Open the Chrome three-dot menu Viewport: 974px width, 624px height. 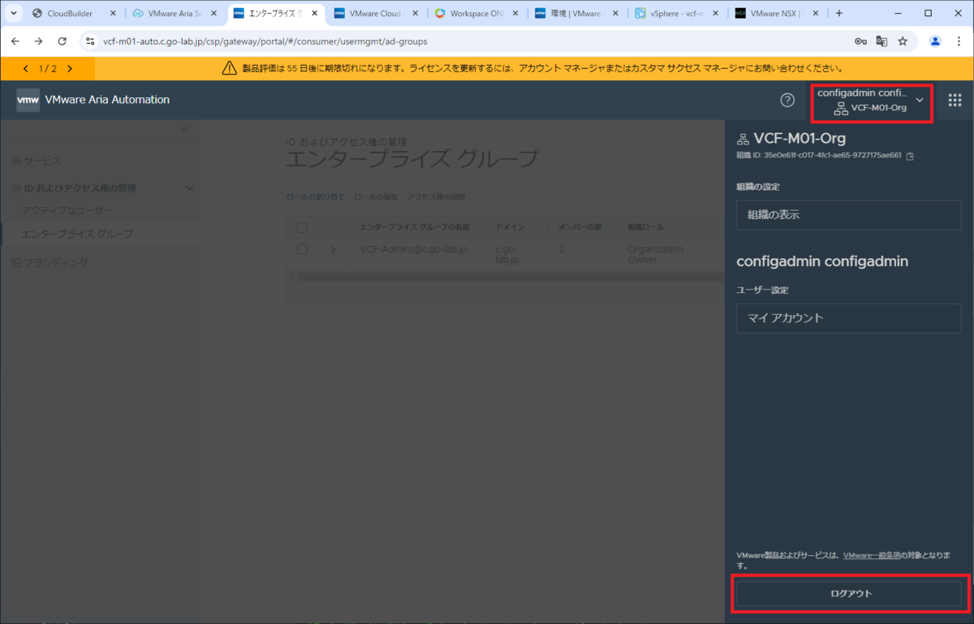(x=959, y=41)
